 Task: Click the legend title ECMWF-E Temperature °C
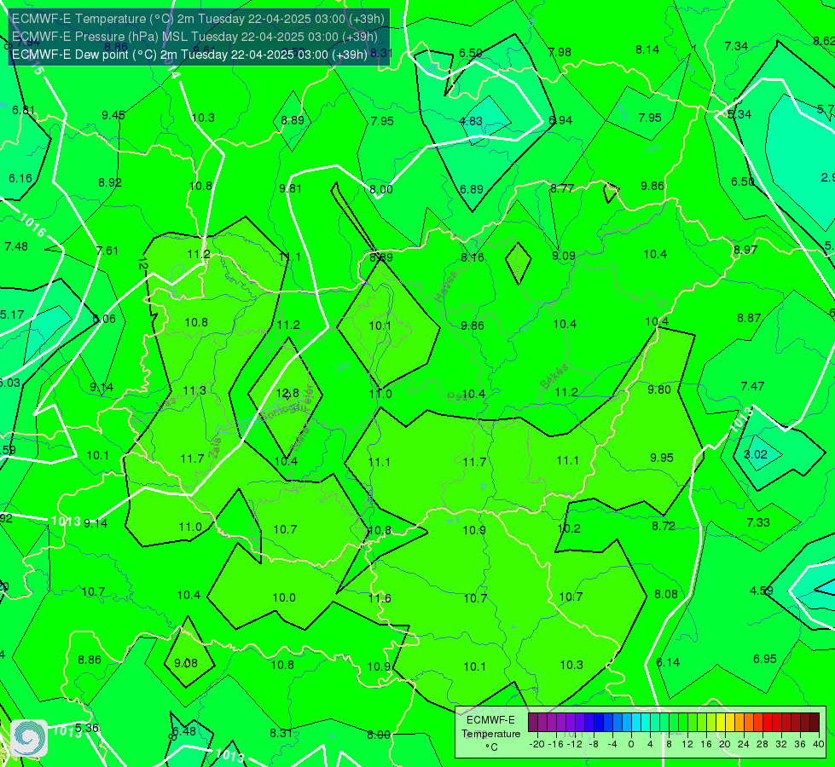(491, 734)
